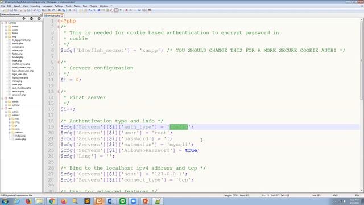Open the Search menu
This screenshot has height=205, width=364.
pos(17,6)
